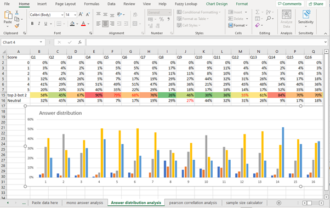Apply the red Font Color
The width and height of the screenshot is (330, 208).
[x=83, y=24]
